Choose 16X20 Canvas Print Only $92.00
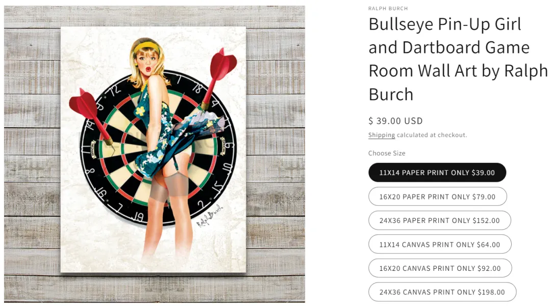The image size is (551, 306). pos(440,268)
